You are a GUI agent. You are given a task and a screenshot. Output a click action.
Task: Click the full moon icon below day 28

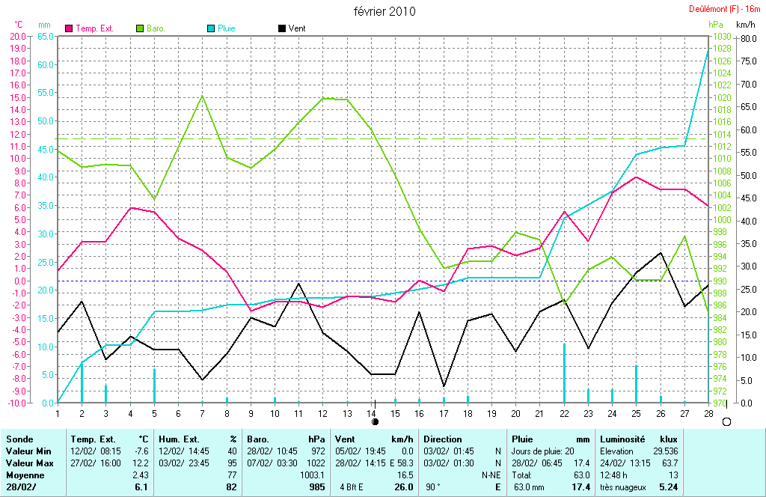(726, 422)
